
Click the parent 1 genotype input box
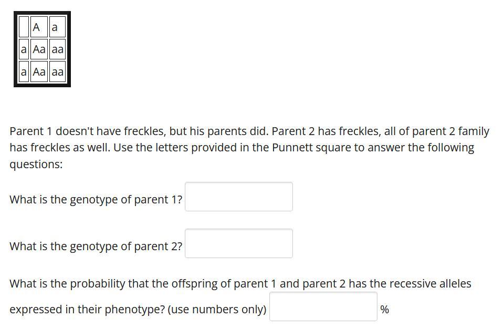pos(238,197)
